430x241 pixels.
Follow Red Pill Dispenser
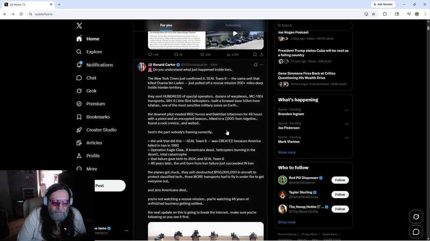[340, 180]
